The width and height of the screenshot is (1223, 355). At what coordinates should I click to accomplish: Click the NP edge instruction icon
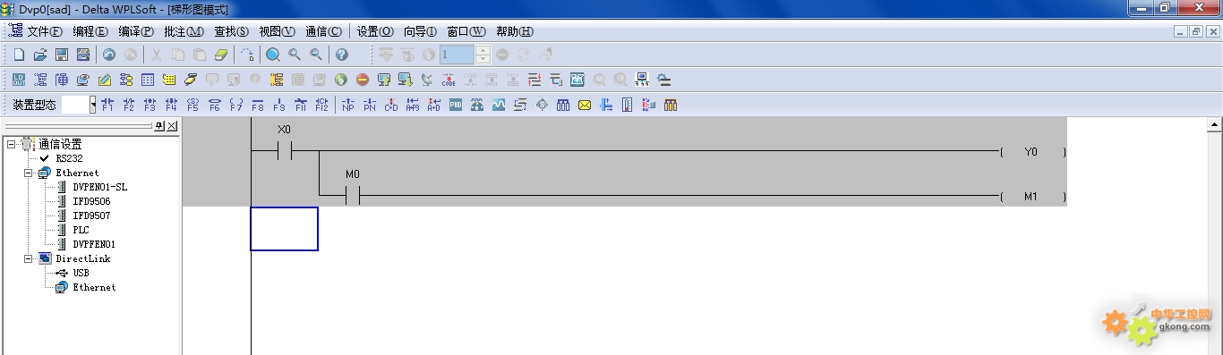point(348,105)
